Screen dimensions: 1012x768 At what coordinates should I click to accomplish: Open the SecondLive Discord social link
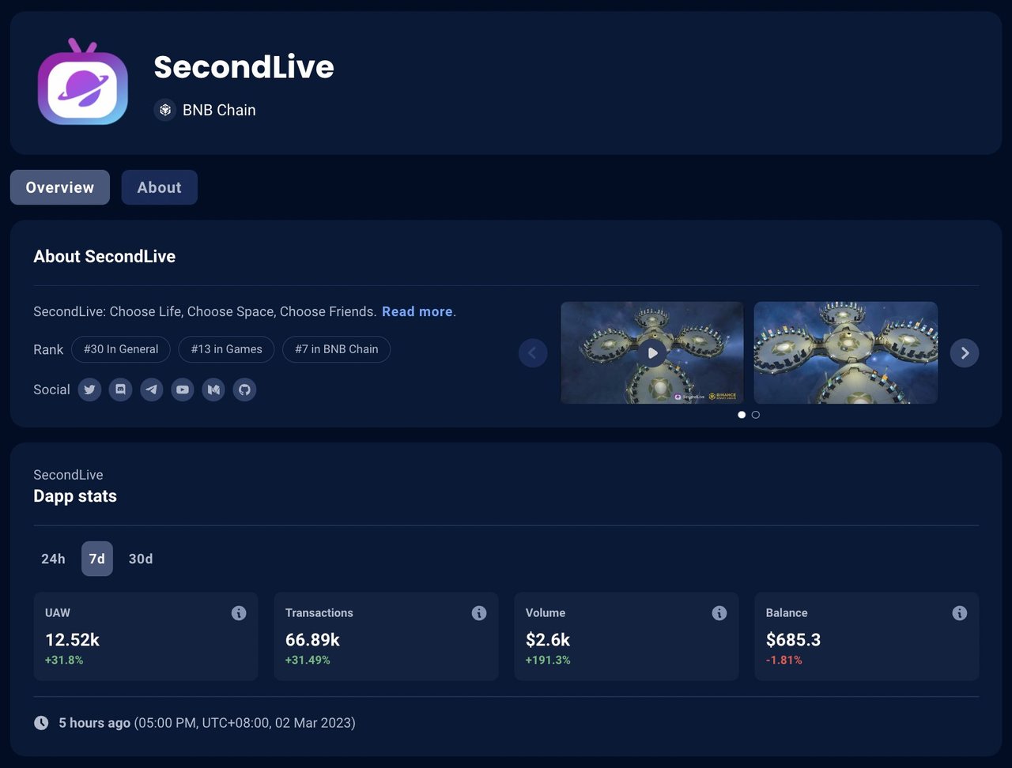[120, 390]
